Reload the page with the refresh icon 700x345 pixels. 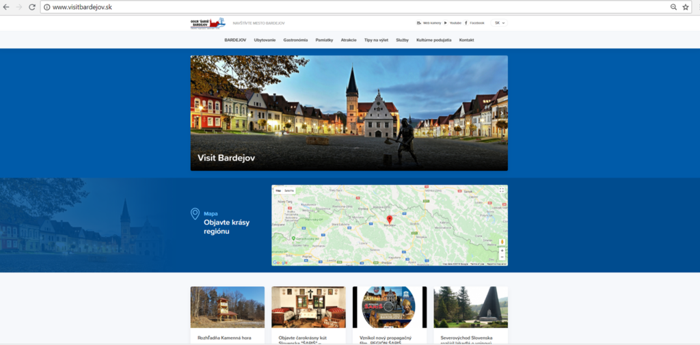click(x=33, y=7)
